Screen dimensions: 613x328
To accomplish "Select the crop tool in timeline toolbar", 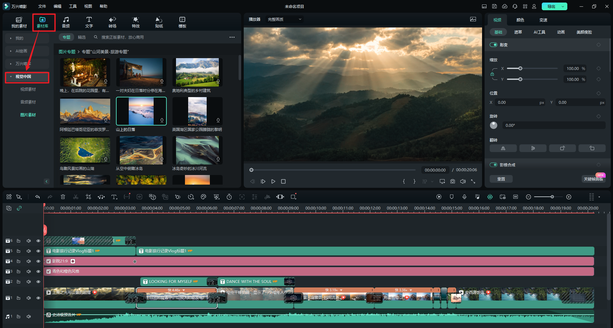I will tap(88, 197).
